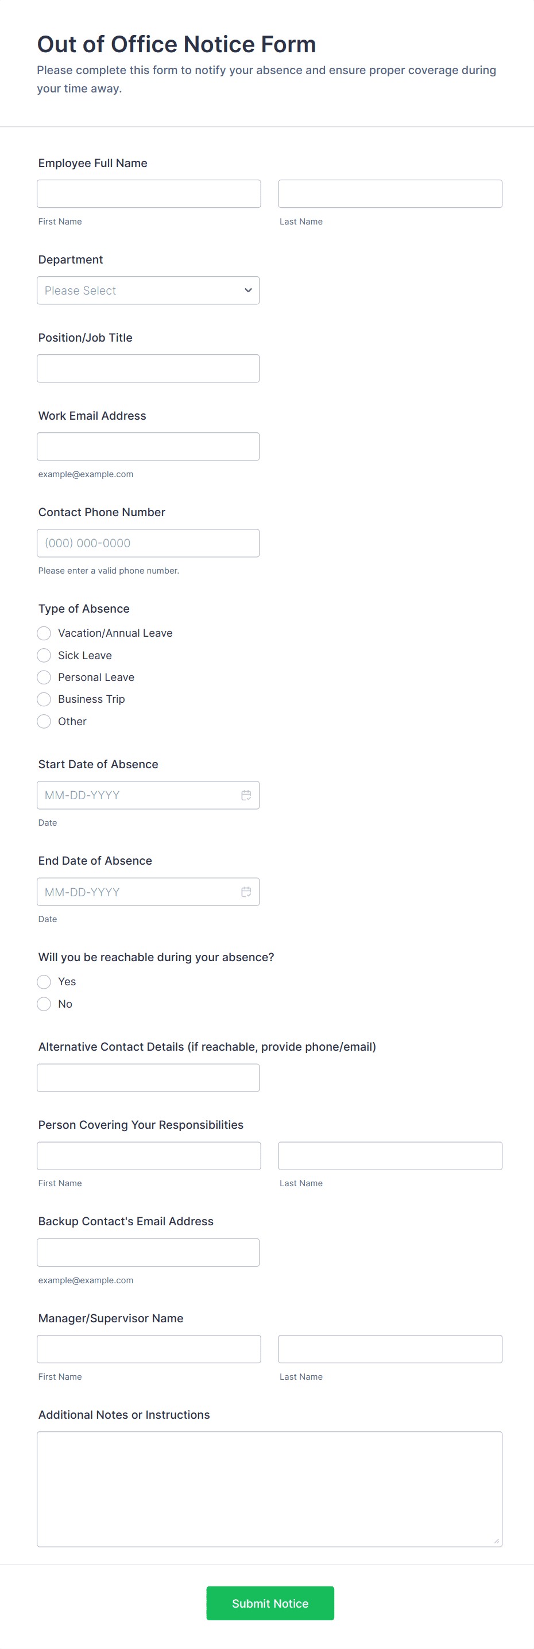Focus the Backup Contact's Email Address field
Image resolution: width=534 pixels, height=1649 pixels.
148,1253
